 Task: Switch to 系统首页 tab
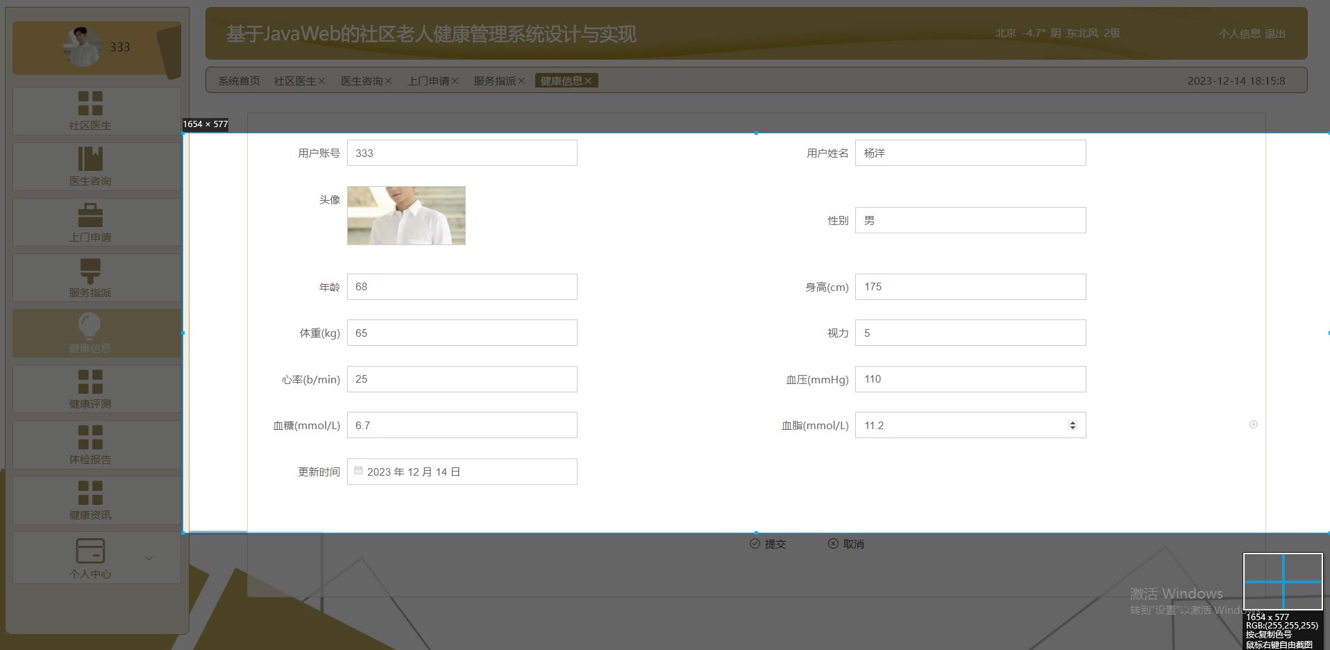point(239,81)
